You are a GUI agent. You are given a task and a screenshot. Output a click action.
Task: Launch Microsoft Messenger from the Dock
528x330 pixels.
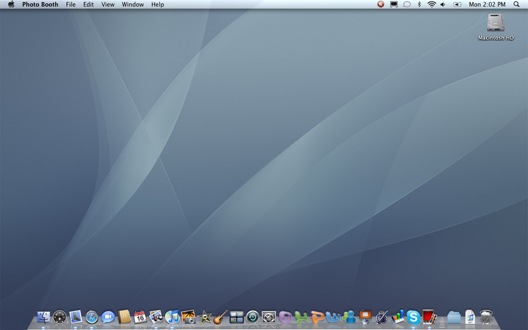pos(350,317)
